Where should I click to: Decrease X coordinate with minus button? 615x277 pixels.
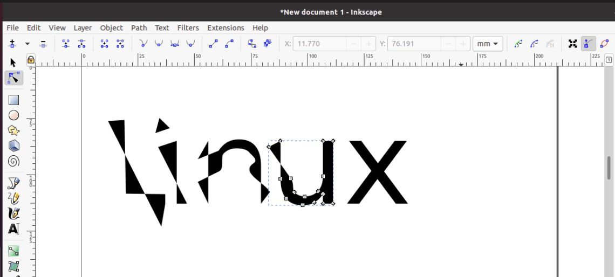point(354,44)
